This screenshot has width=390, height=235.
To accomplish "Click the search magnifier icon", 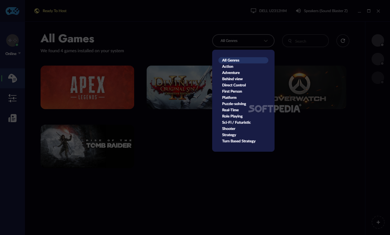I will pos(290,41).
